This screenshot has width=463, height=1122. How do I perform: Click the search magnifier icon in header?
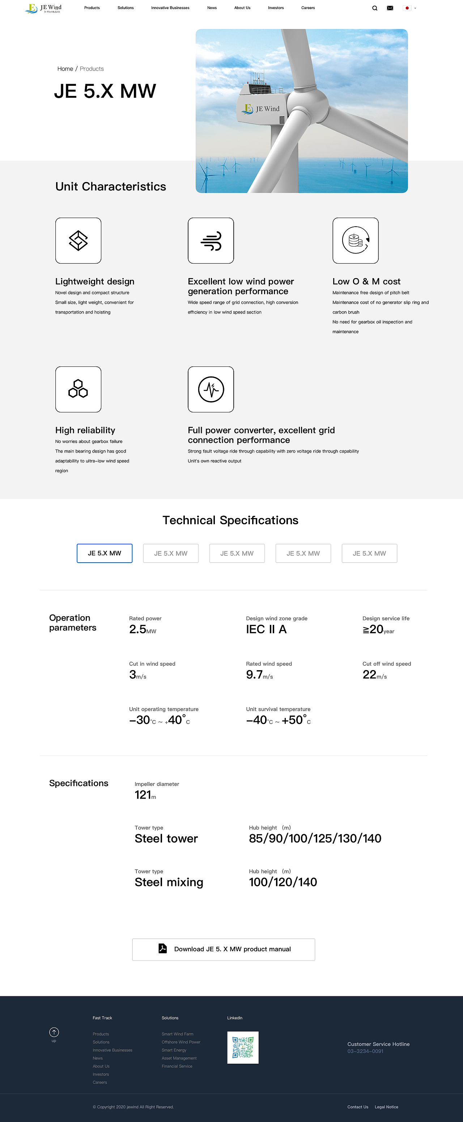coord(375,8)
